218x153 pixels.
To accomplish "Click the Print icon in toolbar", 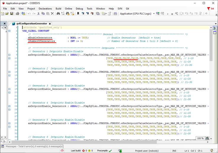I will point(17,14).
